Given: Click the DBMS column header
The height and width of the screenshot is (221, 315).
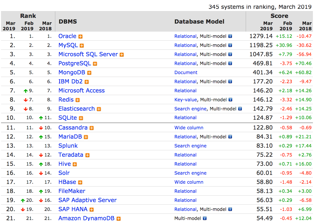Looking at the screenshot, I should point(68,22).
